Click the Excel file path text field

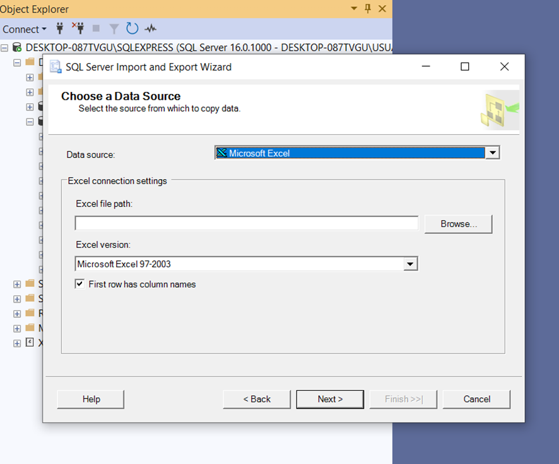coord(246,223)
